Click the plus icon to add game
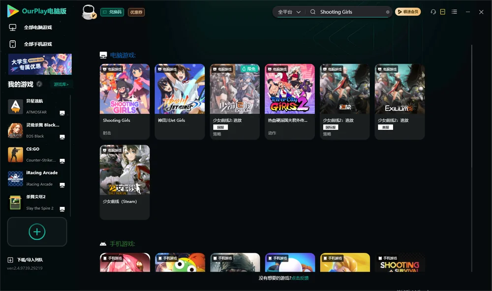Screen dimensions: 492x291 tap(37, 232)
